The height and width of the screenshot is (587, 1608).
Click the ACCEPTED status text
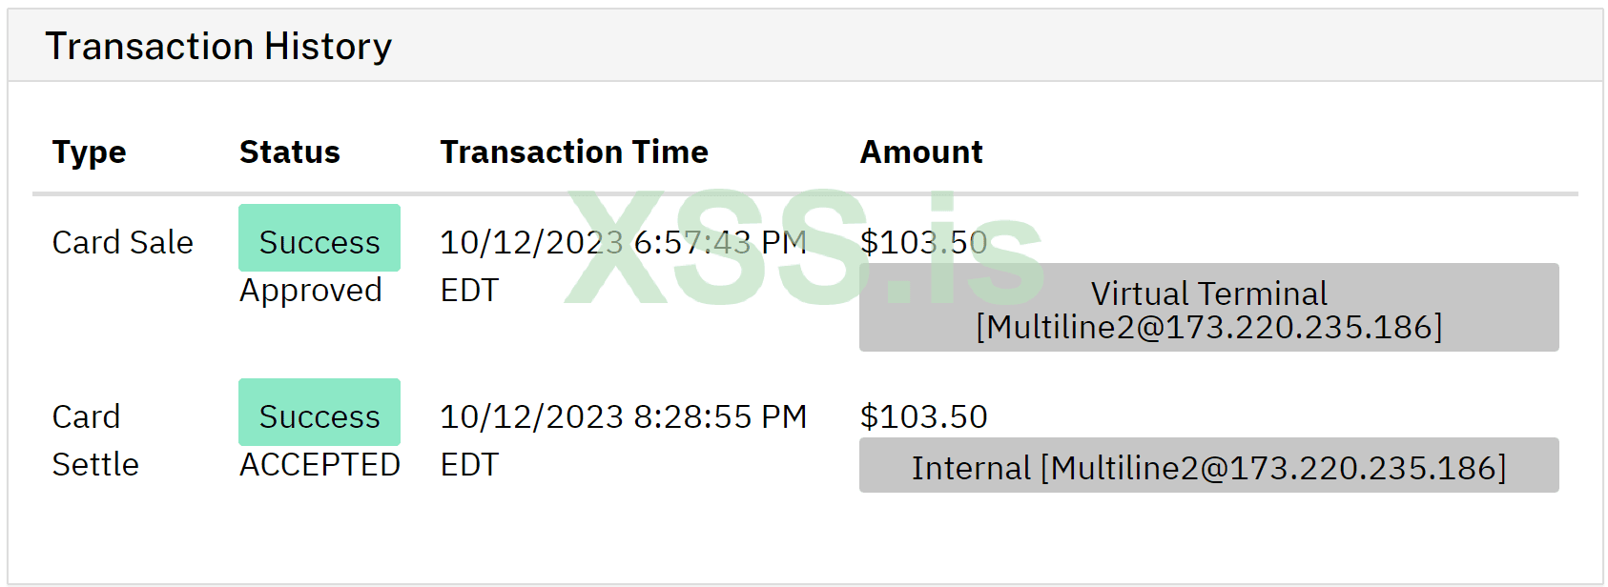[x=320, y=464]
